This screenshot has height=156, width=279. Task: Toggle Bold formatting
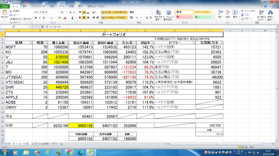[36, 18]
